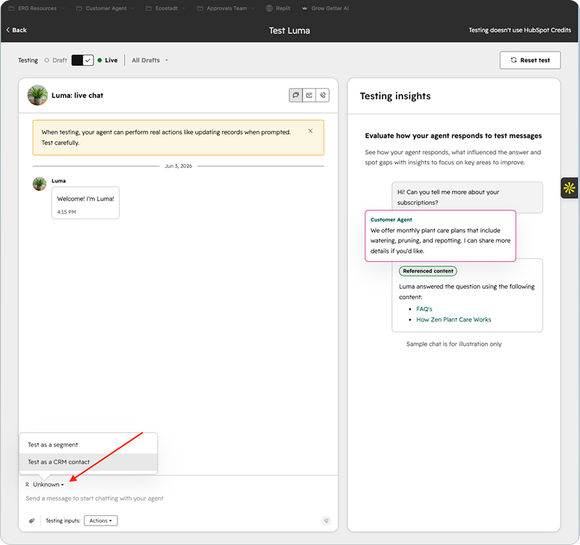Image resolution: width=580 pixels, height=545 pixels.
Task: Go back using the Back arrow
Action: [x=16, y=30]
